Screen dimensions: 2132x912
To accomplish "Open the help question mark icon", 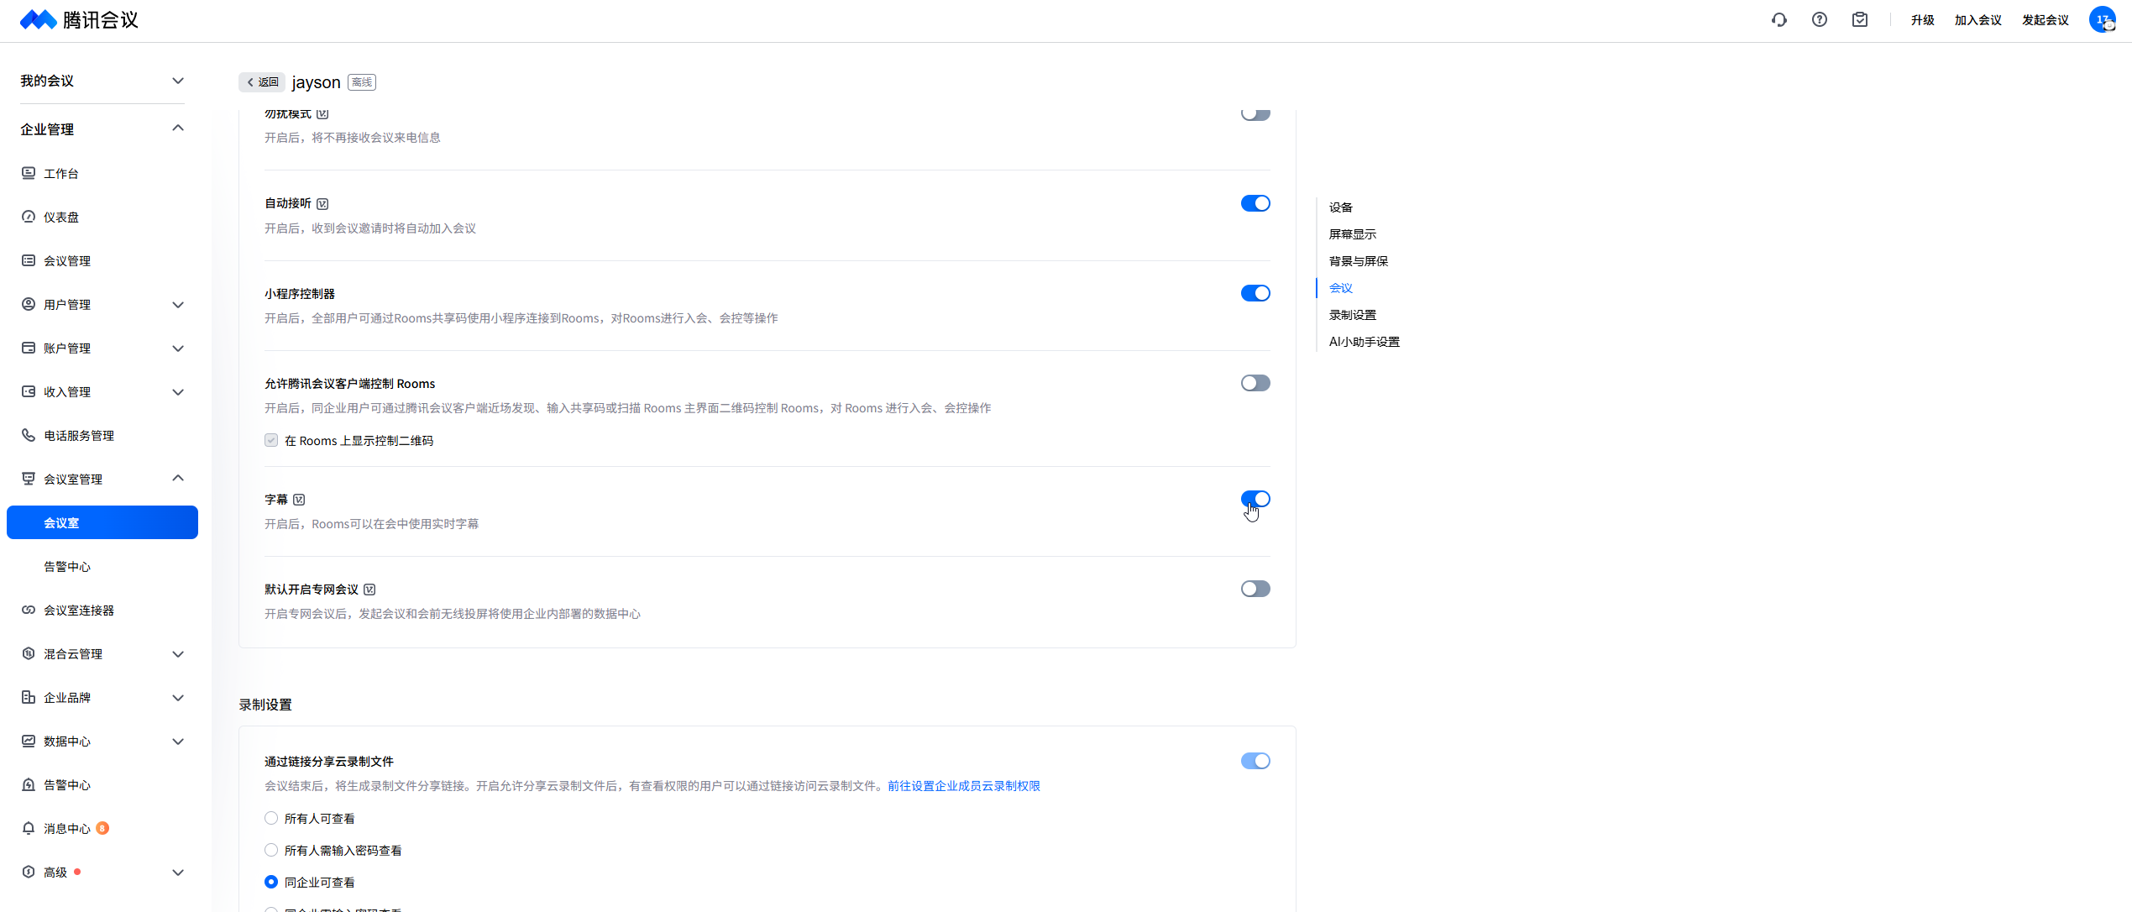I will click(x=1819, y=20).
